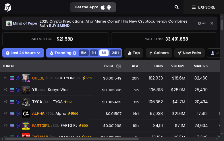This screenshot has width=224, height=141.
Task: Sort table by VOLUME column header
Action: click(x=178, y=66)
